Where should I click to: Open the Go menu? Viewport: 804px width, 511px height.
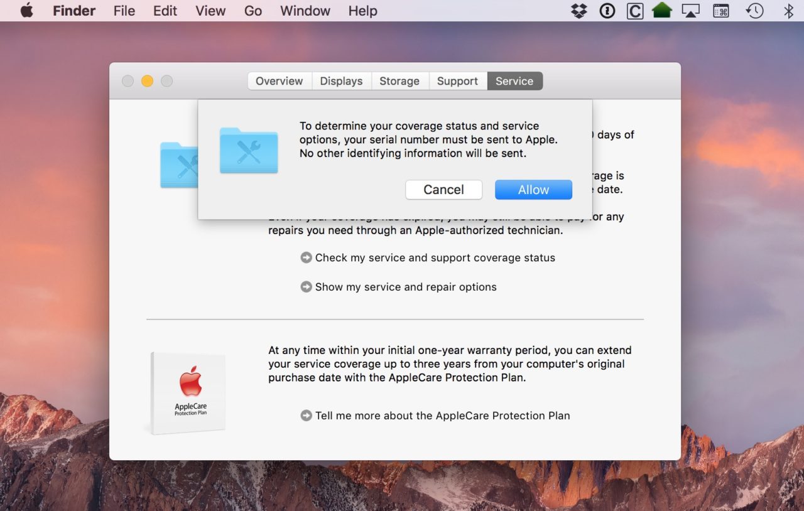click(x=253, y=11)
